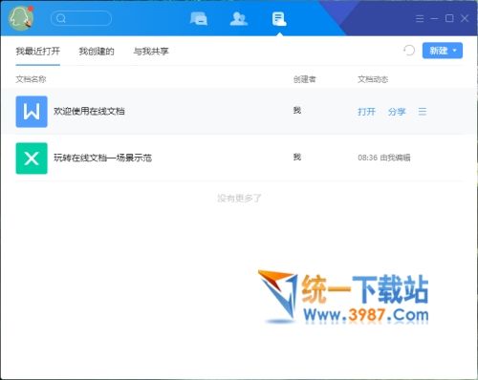
Task: Open 欢迎使用在线文档 document name
Action: click(89, 112)
